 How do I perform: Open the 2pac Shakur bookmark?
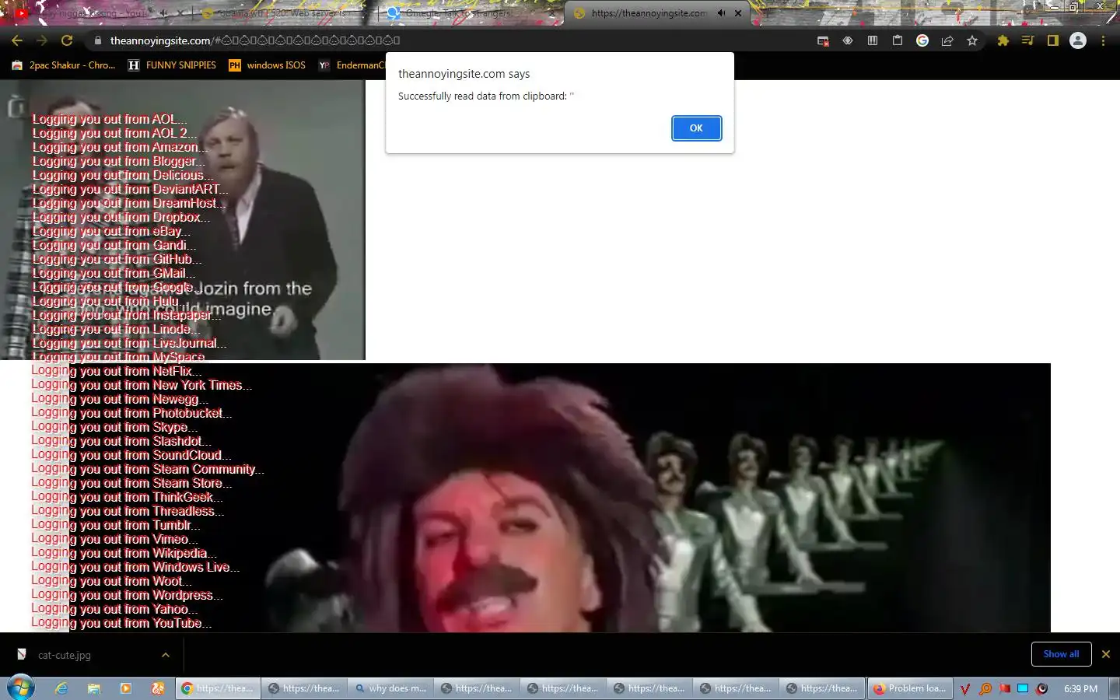[64, 65]
